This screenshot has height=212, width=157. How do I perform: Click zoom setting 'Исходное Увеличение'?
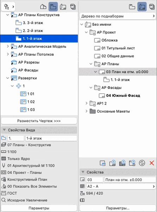pos(27,200)
